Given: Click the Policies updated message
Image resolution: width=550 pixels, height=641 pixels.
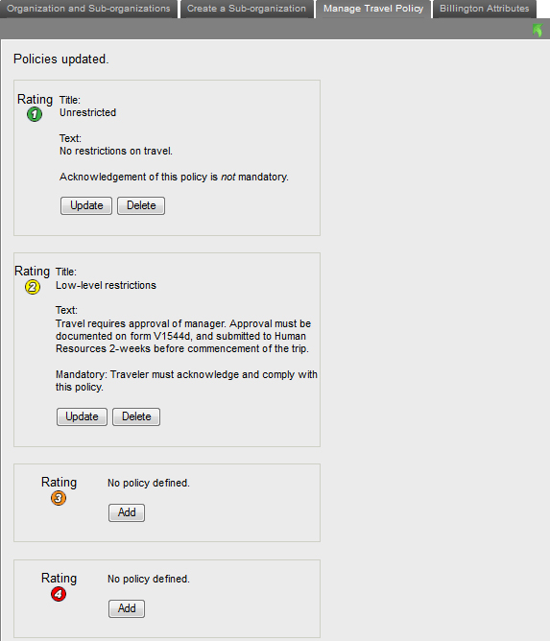Looking at the screenshot, I should (x=60, y=59).
